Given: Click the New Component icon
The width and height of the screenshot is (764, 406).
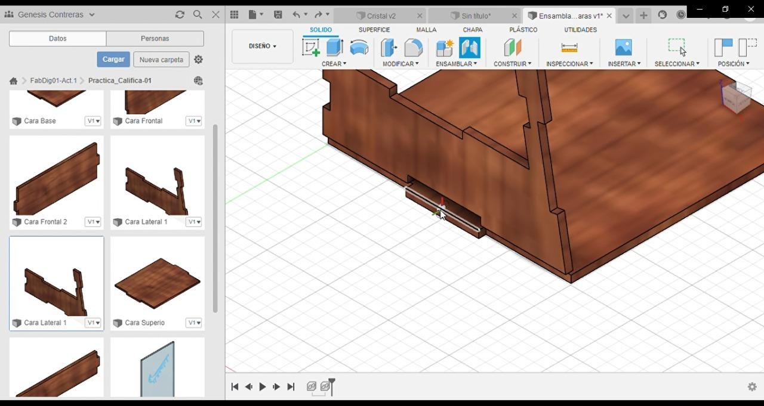Looking at the screenshot, I should click(445, 48).
